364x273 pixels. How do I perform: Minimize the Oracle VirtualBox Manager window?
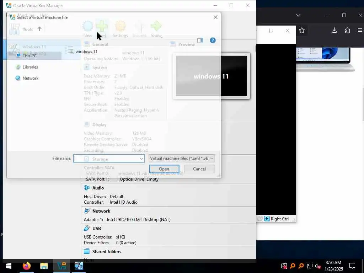(x=215, y=5)
